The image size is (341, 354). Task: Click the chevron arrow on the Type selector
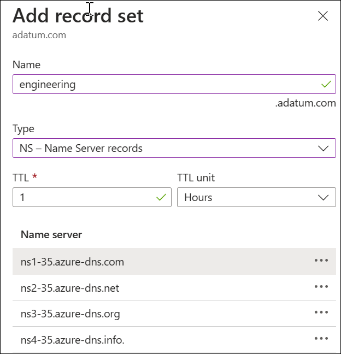324,148
